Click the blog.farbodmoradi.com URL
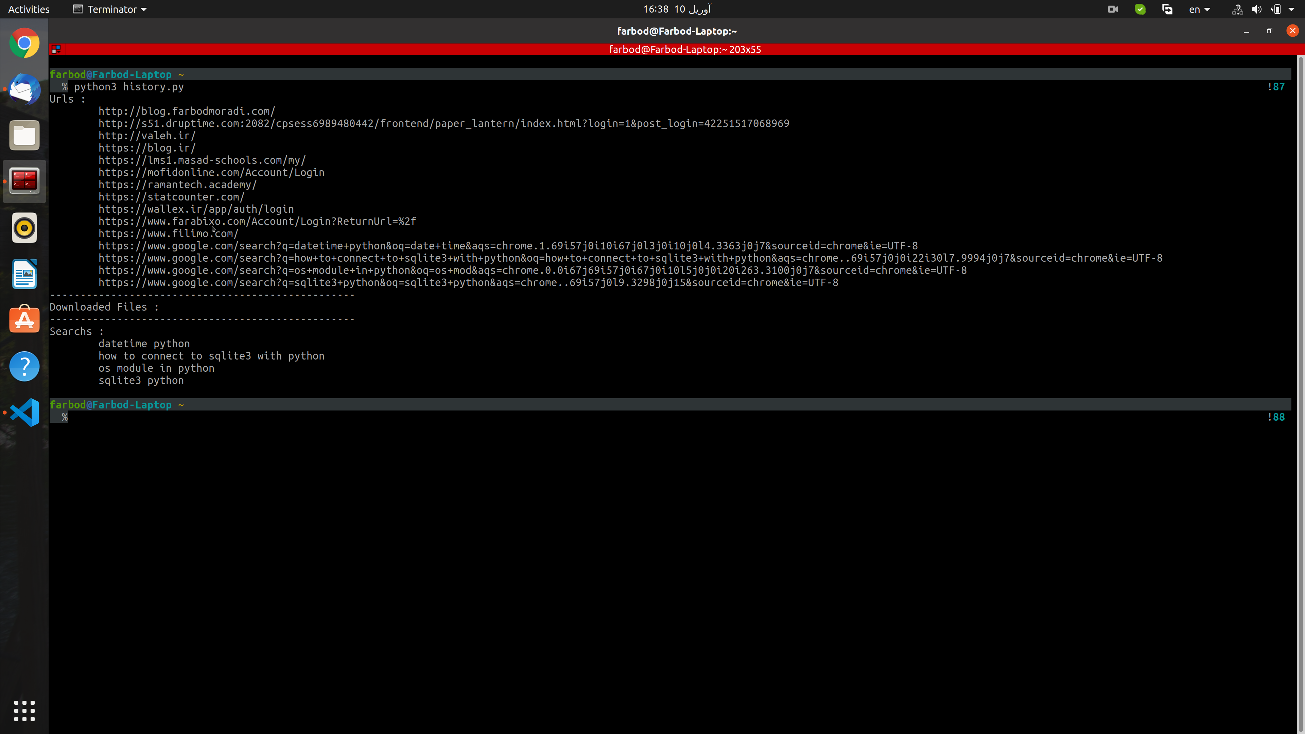 [x=187, y=111]
